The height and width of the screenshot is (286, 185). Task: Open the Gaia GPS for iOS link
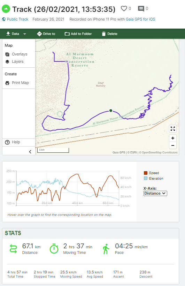click(140, 19)
